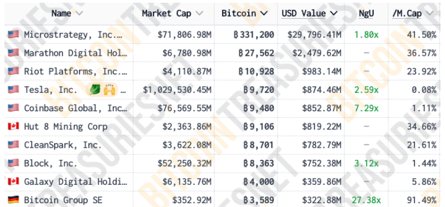Click the US flag beside Microstrategy, Inc.
Screen dimensions: 445x207
13,34
